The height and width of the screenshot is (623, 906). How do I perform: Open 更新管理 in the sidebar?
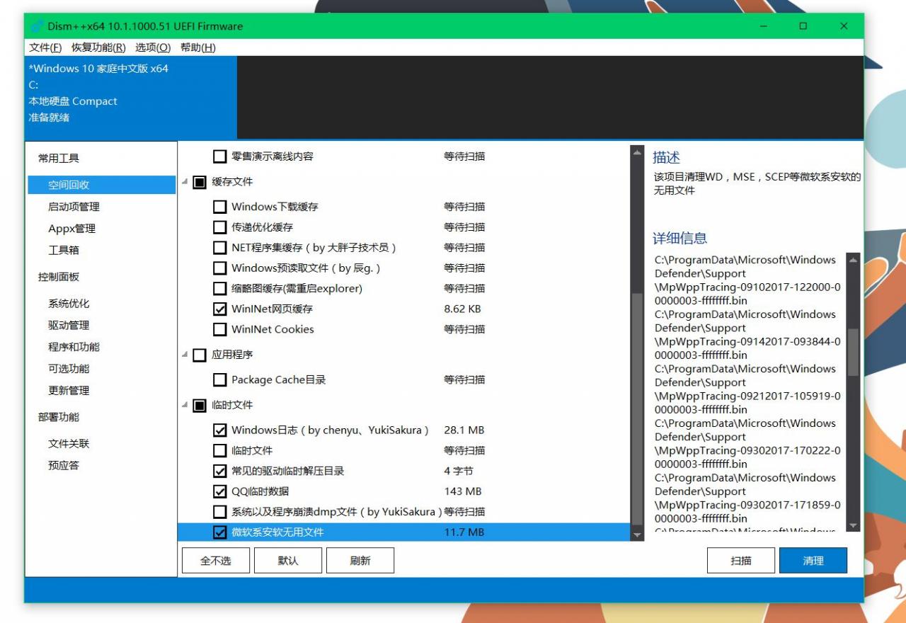(x=69, y=391)
